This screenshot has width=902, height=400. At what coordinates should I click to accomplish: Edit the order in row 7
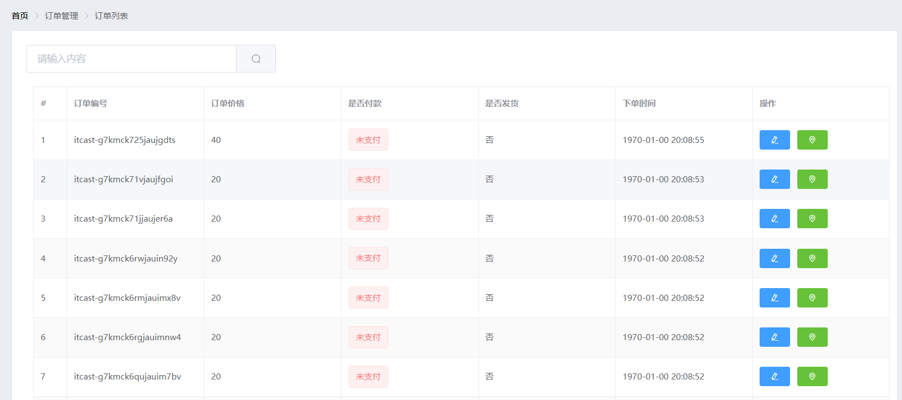tap(774, 377)
